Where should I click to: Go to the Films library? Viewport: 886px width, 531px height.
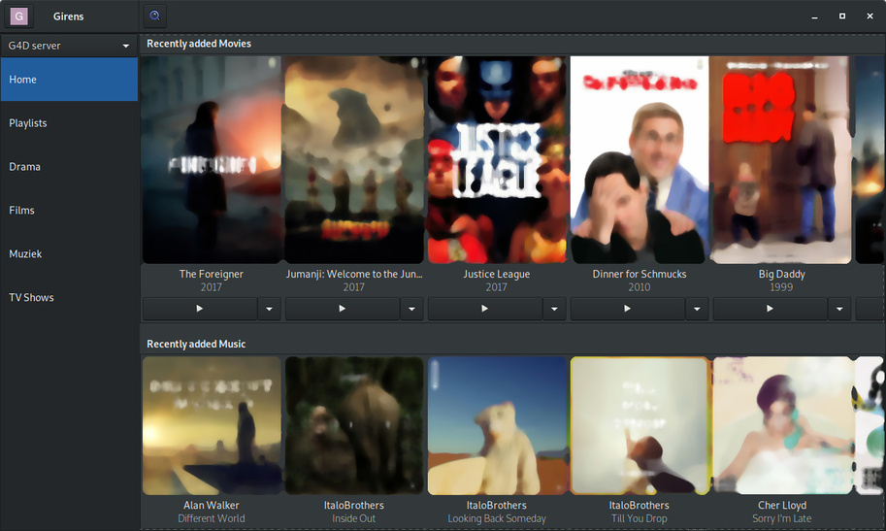pyautogui.click(x=69, y=210)
